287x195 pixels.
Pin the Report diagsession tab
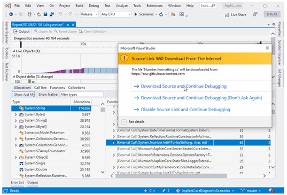tap(68, 25)
